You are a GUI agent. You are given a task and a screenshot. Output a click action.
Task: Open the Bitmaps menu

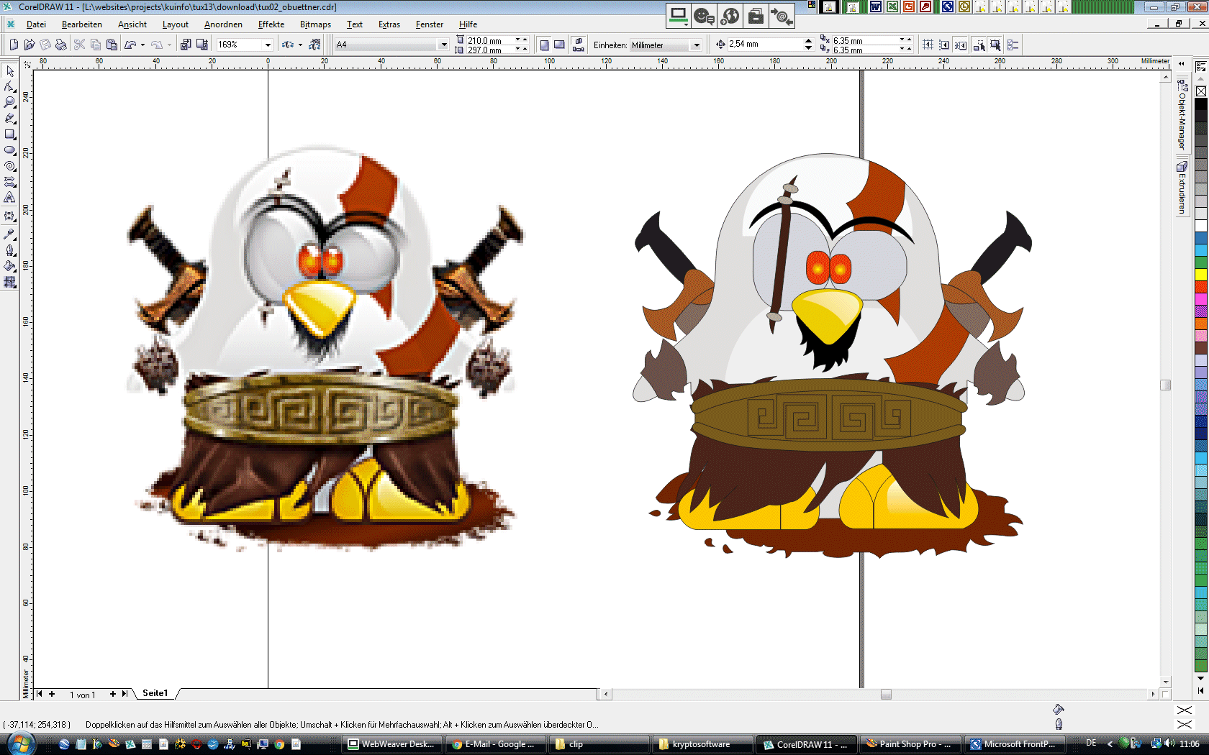[315, 24]
